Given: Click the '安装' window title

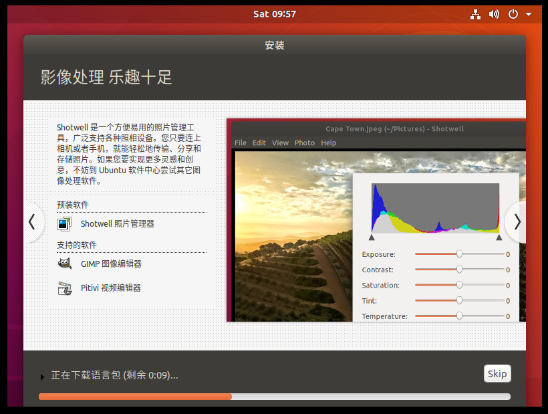Looking at the screenshot, I should click(275, 45).
